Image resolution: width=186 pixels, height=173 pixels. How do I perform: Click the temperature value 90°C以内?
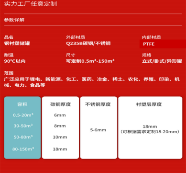[15, 61]
